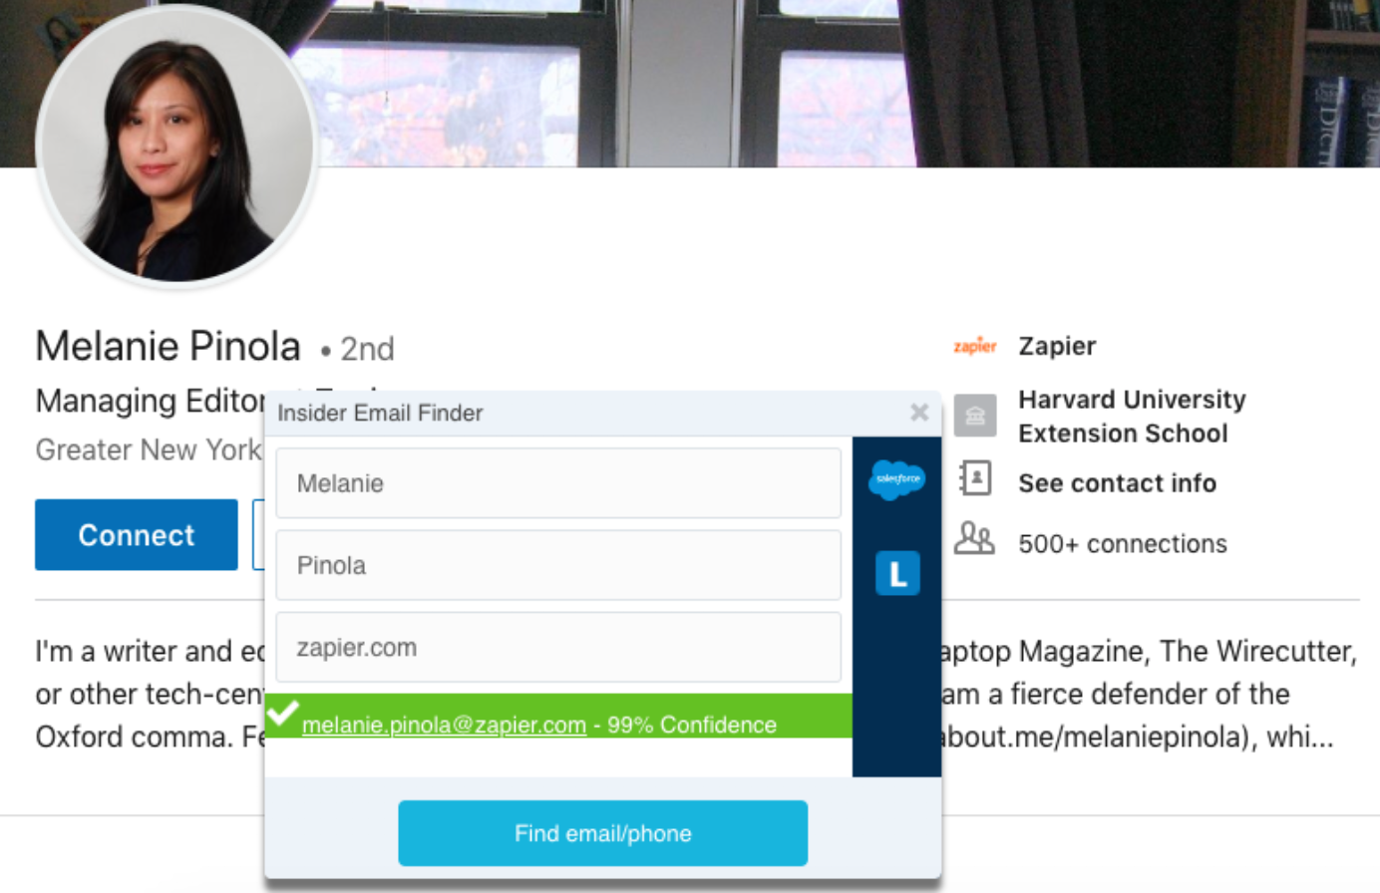The image size is (1380, 893).
Task: Click the last name field containing Pinola
Action: click(558, 565)
